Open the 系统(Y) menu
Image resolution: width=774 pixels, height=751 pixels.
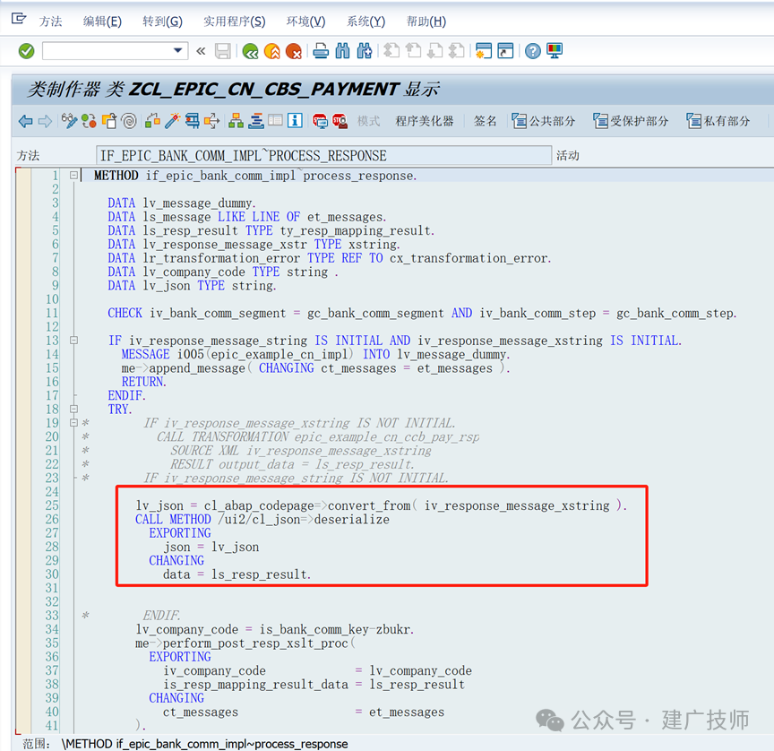[365, 22]
